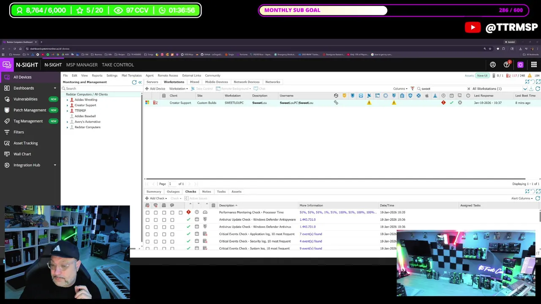
Task: Toggle the New UI switch
Action: point(482,76)
